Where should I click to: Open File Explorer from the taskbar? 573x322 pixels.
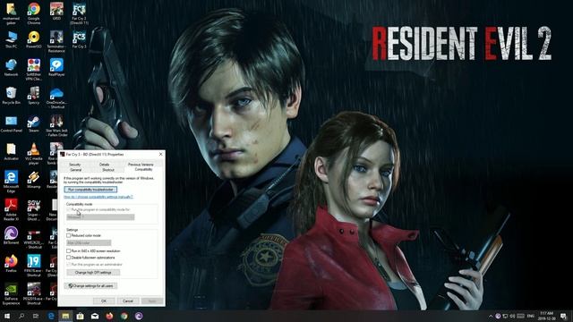[65, 316]
